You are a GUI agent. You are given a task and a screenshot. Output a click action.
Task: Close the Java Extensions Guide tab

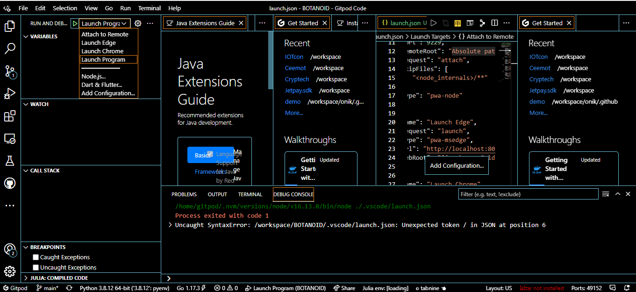point(241,23)
